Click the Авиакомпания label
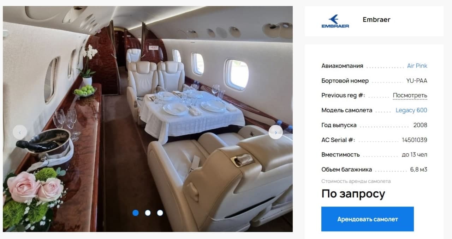This screenshot has height=239, width=452. (342, 66)
